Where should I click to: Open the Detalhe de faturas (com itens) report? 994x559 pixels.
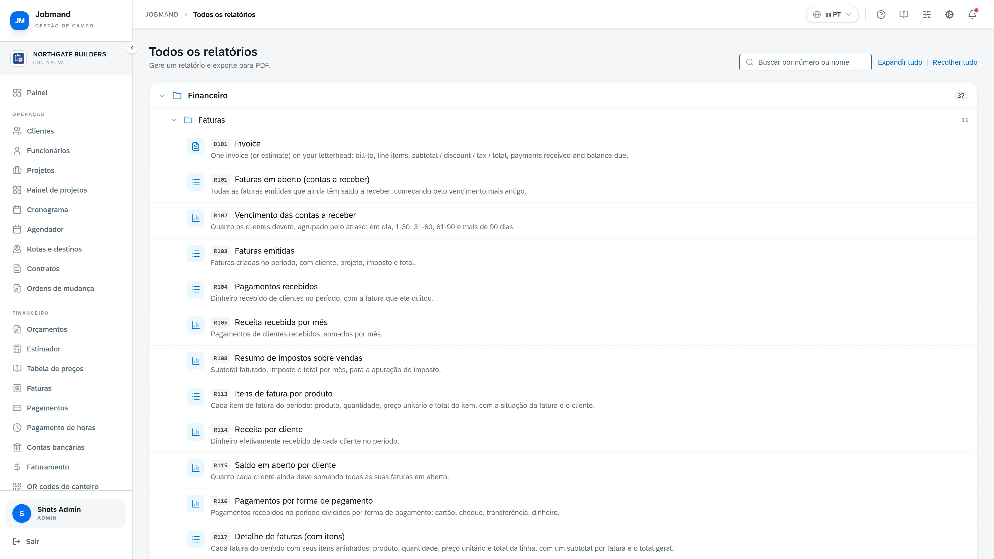point(563,542)
